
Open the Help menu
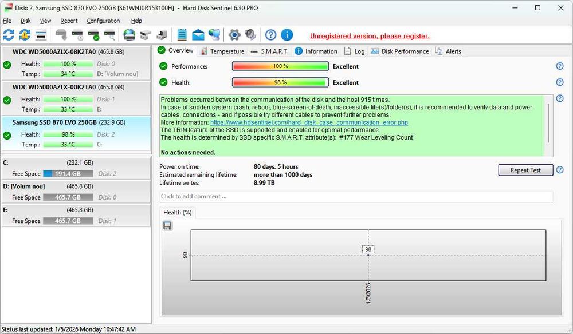coord(136,21)
